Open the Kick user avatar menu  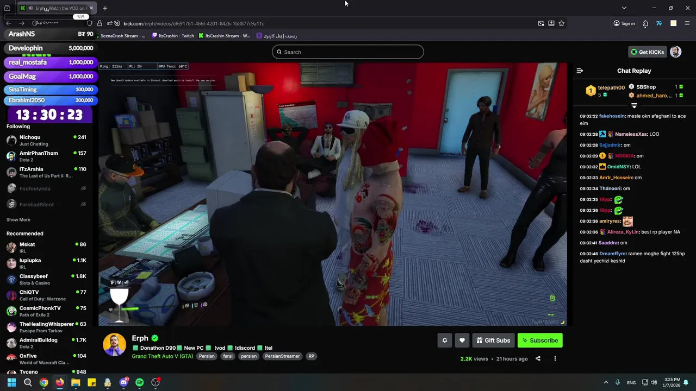tap(675, 52)
